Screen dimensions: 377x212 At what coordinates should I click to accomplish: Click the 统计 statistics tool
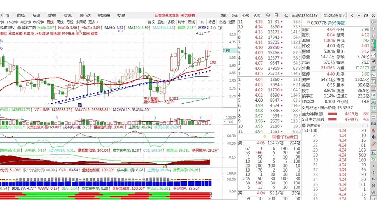[181, 21]
